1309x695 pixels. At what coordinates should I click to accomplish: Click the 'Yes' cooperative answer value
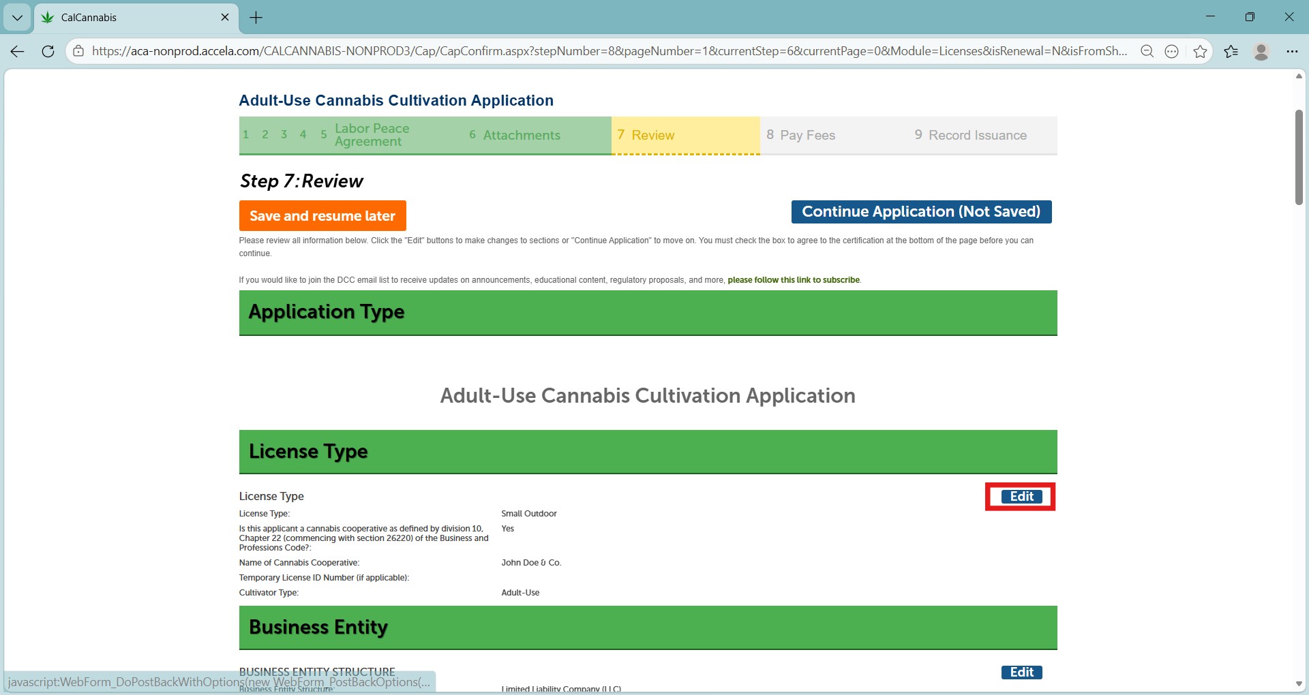tap(508, 529)
